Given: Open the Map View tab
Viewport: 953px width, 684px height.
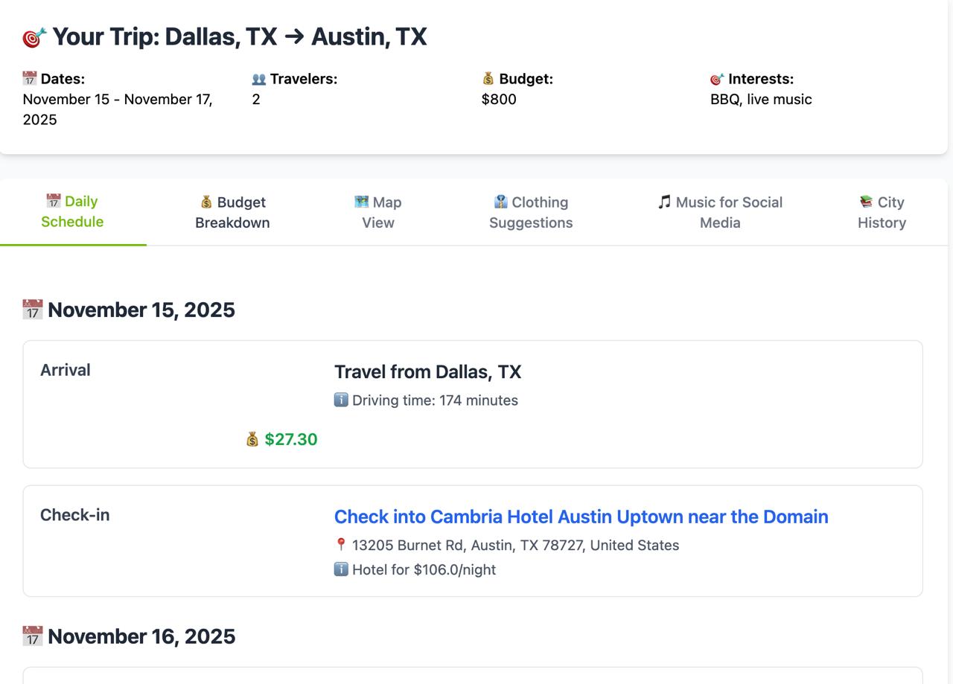Looking at the screenshot, I should pos(378,212).
